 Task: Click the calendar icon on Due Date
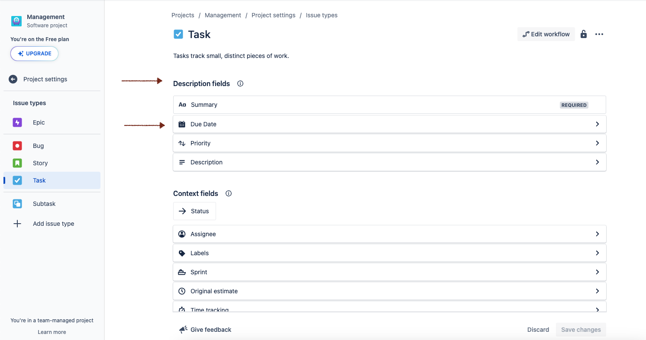[x=182, y=124]
